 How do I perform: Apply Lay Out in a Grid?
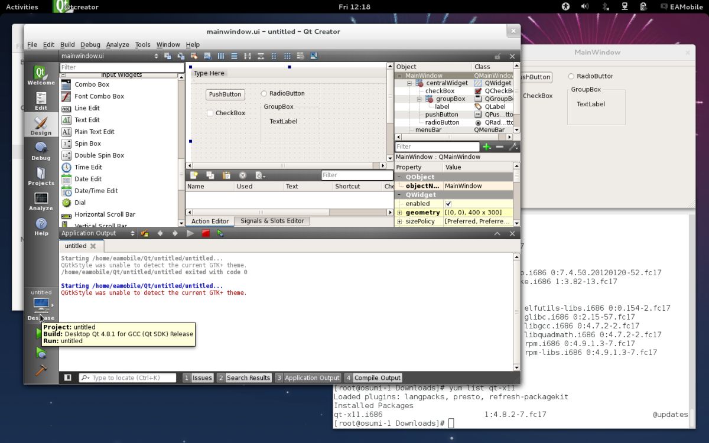[x=287, y=56]
